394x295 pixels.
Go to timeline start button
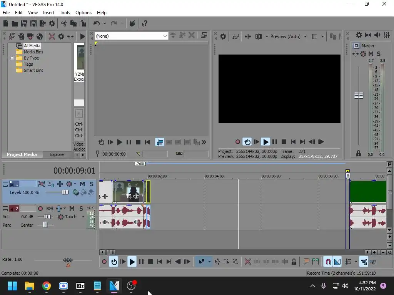pyautogui.click(x=159, y=262)
